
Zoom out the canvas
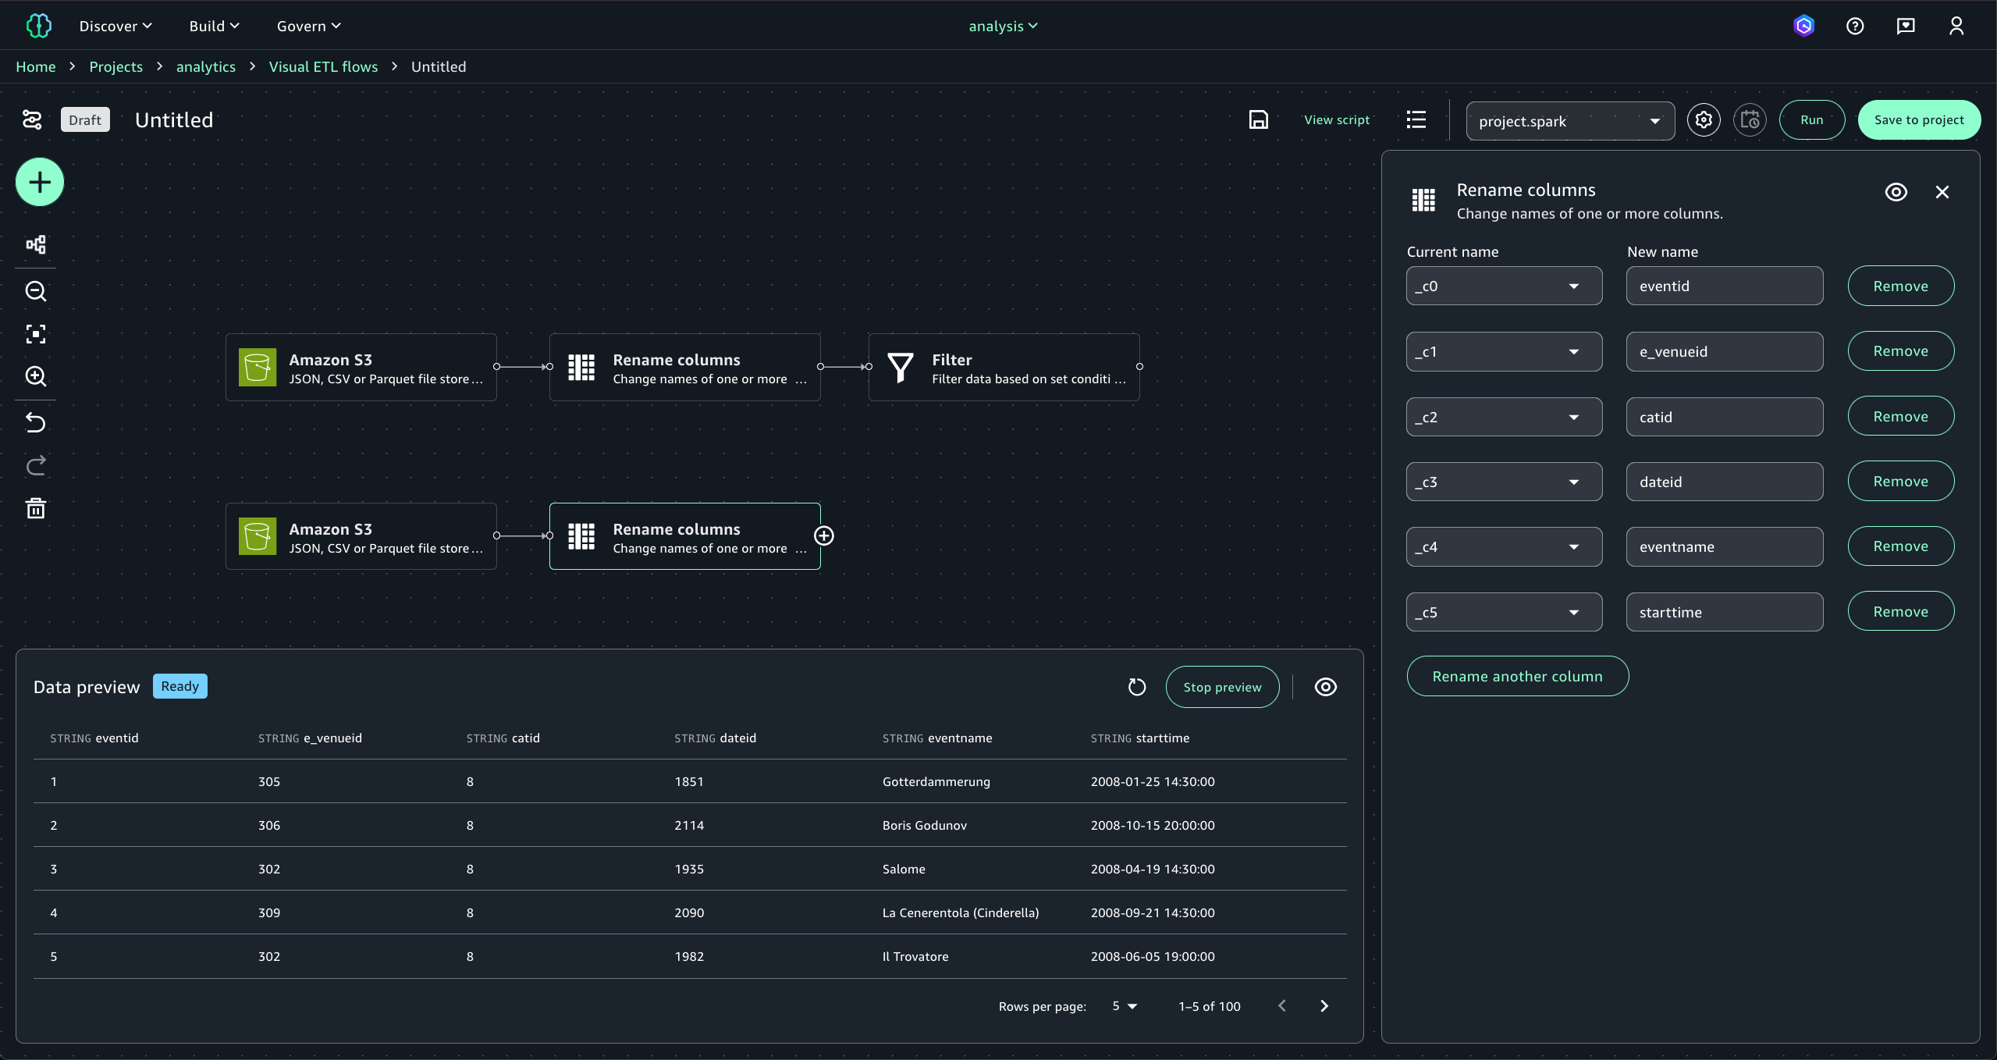point(36,291)
